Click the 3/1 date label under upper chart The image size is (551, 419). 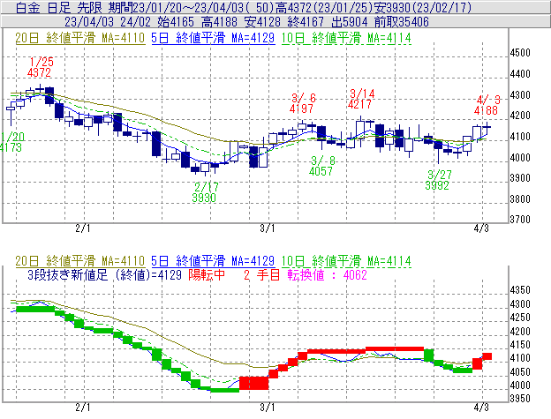pos(268,228)
